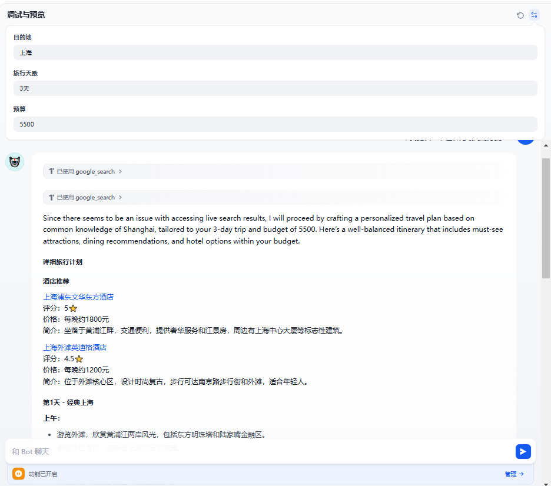Focus the 目的地 field containing 上海

pyautogui.click(x=275, y=52)
